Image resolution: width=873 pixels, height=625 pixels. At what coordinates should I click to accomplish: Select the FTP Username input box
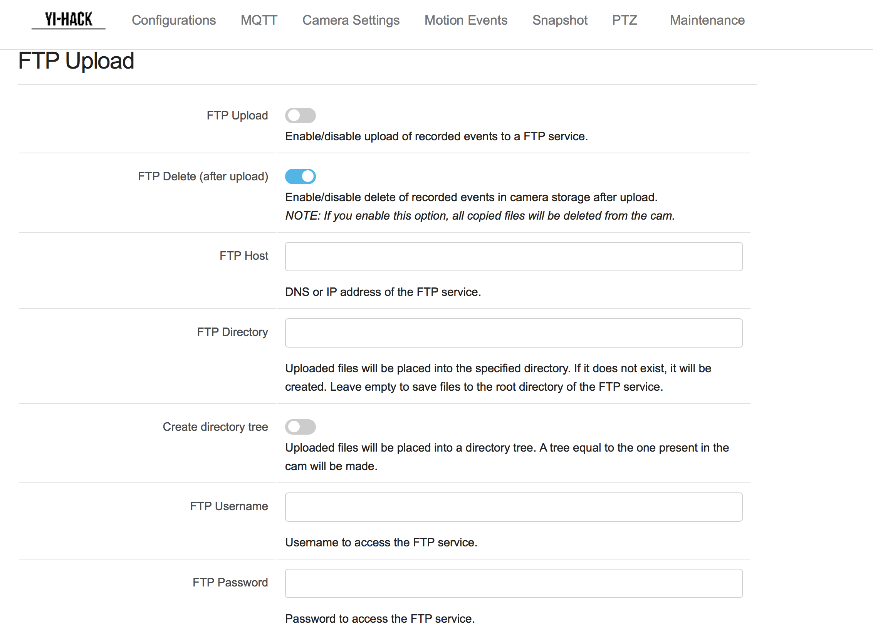pos(514,507)
